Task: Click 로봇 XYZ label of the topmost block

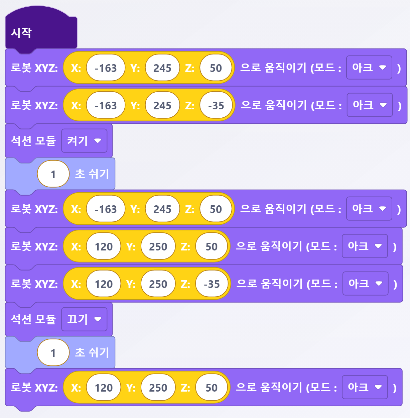Action: click(34, 68)
